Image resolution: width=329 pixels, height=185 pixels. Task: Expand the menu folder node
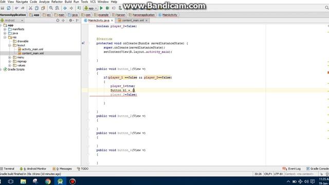pyautogui.click(x=10, y=57)
